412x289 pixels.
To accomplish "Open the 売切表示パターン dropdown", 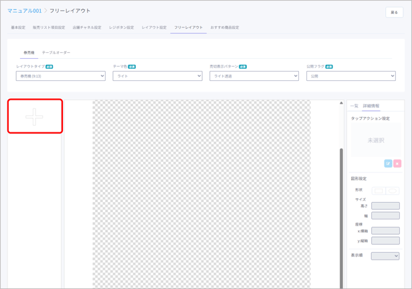I will [x=254, y=76].
